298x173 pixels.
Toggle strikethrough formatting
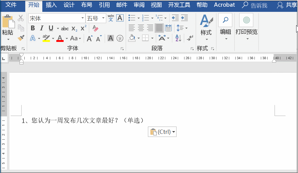point(65,29)
